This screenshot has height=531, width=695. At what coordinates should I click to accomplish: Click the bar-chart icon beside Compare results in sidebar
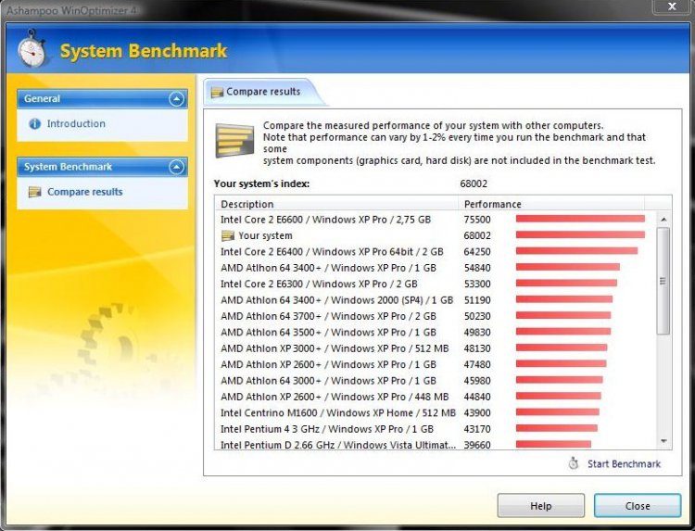click(34, 192)
